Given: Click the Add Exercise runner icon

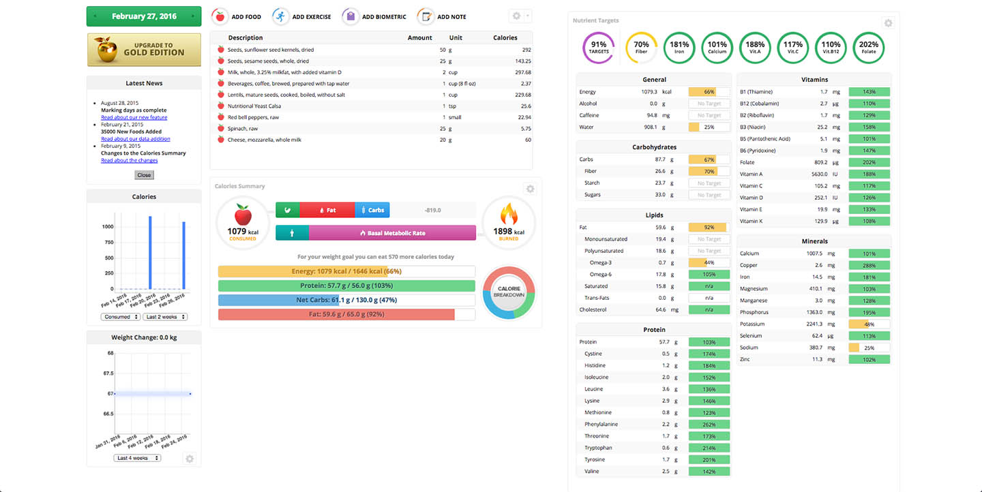Looking at the screenshot, I should click(x=279, y=16).
